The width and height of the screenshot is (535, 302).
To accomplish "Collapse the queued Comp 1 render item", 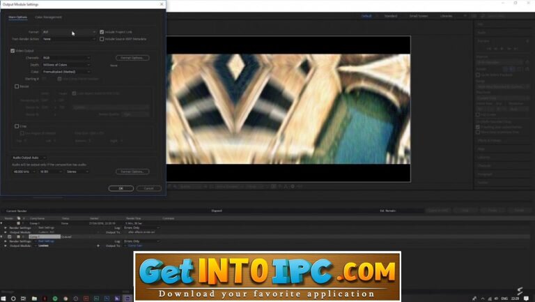I will 1,236.
